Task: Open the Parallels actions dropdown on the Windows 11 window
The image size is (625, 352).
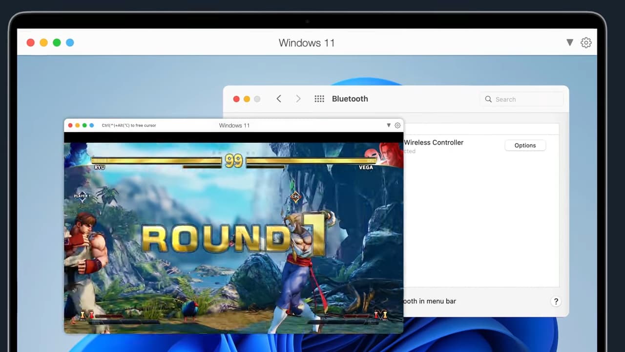Action: click(x=569, y=43)
